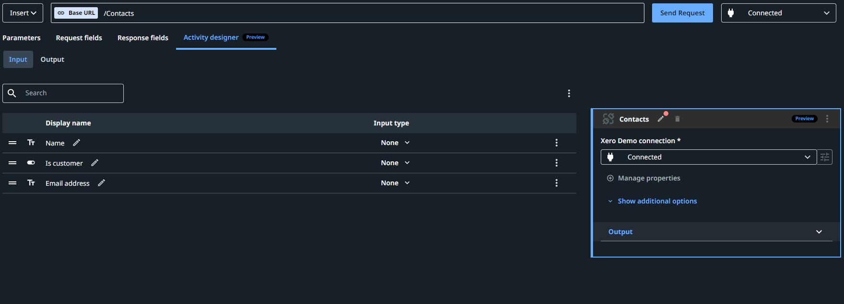Open the input type dropdown for Name
Viewport: 844px width, 304px height.
click(395, 143)
